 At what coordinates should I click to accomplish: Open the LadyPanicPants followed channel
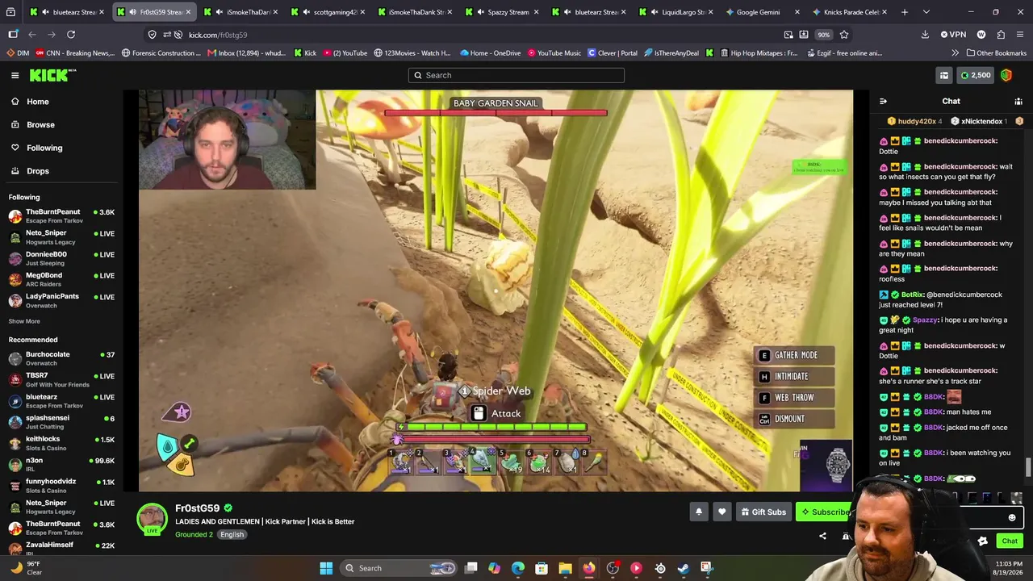pos(61,300)
